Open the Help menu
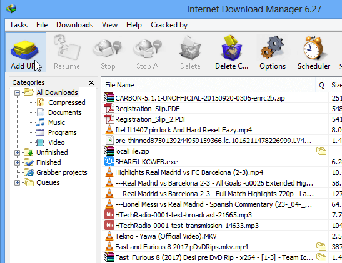342x263 pixels. (134, 25)
